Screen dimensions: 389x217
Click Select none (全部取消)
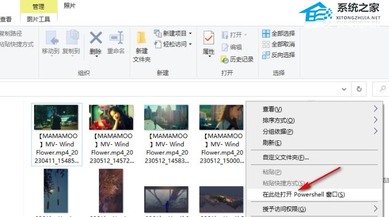[x=278, y=44]
